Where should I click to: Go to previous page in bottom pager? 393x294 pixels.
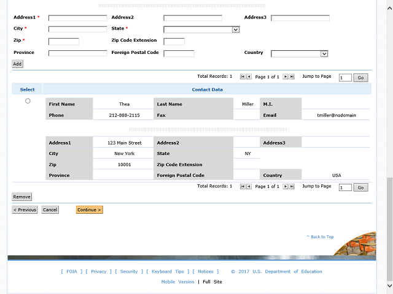tap(249, 186)
